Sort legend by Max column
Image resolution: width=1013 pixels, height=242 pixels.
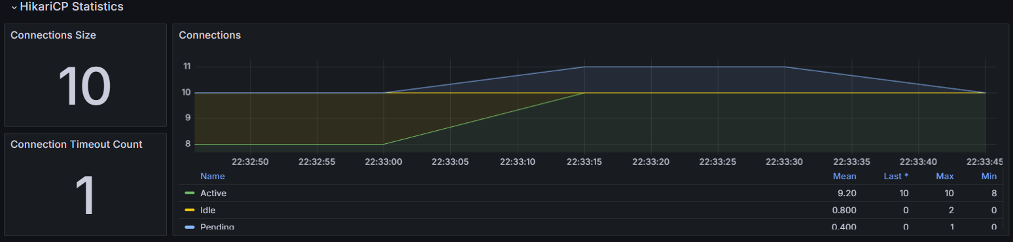pos(945,177)
